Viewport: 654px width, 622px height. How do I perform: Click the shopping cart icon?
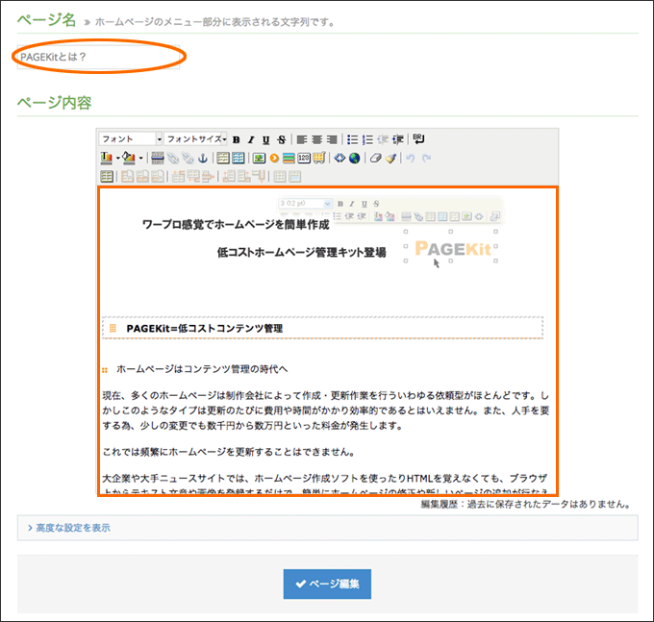pos(318,158)
